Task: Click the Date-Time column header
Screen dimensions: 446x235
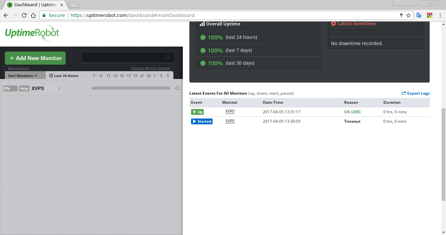Action: (274, 102)
